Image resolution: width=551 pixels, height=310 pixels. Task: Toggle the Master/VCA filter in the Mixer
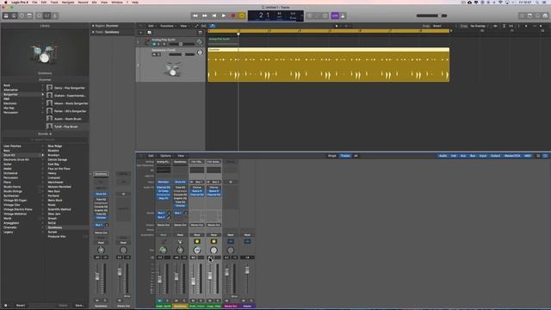click(512, 156)
